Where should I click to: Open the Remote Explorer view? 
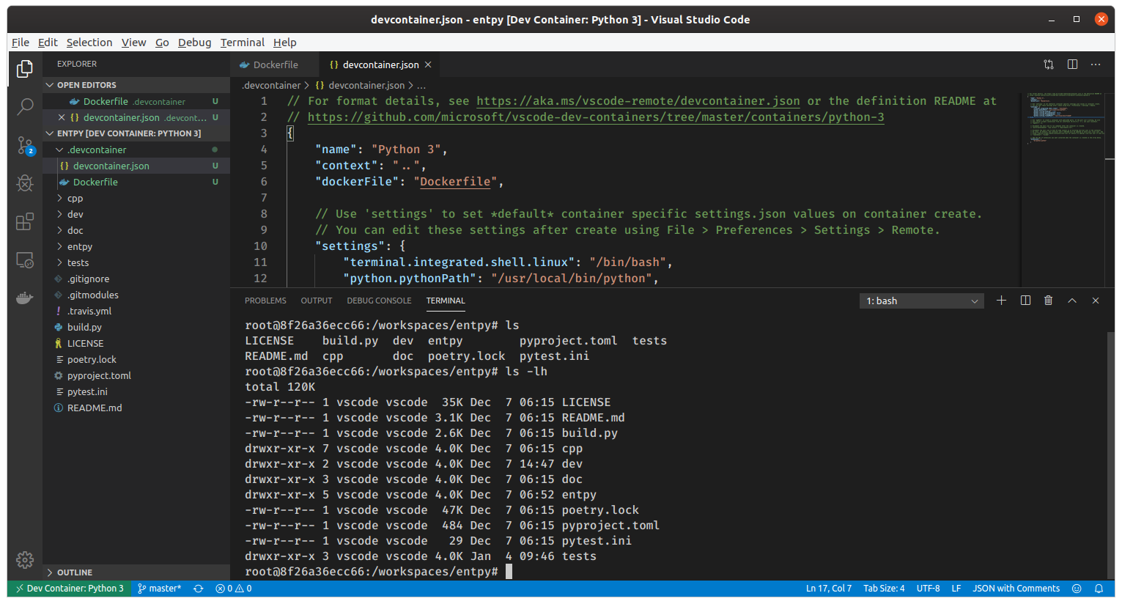(25, 260)
